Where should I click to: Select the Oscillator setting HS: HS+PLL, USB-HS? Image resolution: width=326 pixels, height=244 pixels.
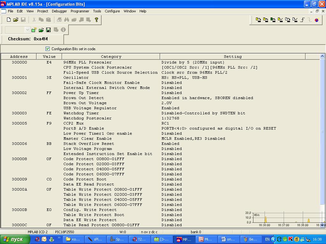[x=184, y=78]
